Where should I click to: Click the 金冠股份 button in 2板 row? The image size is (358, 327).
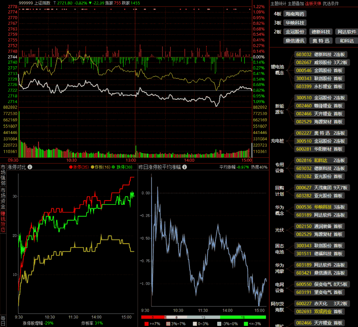(295, 32)
